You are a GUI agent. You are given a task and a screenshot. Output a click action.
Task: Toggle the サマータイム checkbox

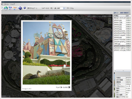pyautogui.click(x=66, y=8)
